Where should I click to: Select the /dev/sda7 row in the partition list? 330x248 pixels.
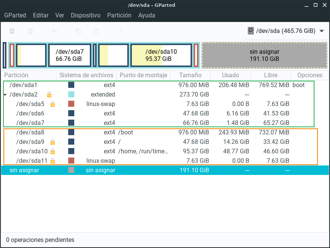point(165,123)
